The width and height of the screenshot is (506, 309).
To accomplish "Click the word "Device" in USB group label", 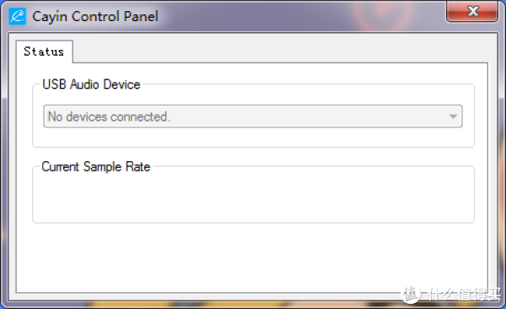I will pyautogui.click(x=122, y=84).
